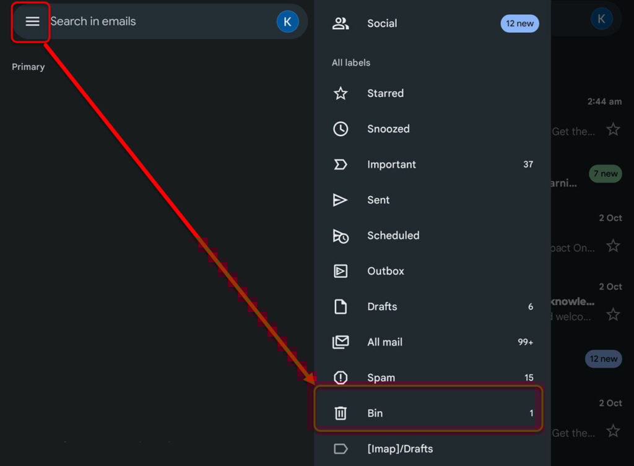Open the Social category
This screenshot has width=634, height=466.
433,24
